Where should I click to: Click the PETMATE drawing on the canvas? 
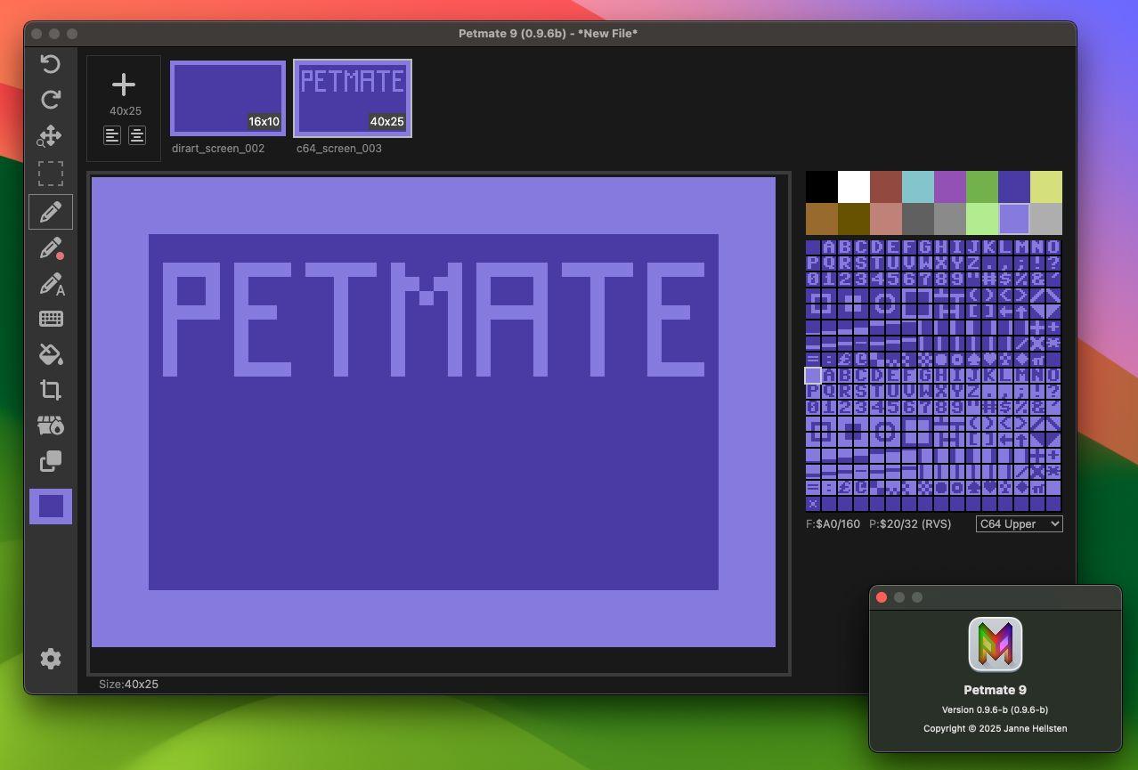click(434, 319)
